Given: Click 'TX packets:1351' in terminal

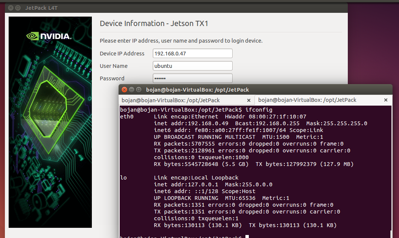Looking at the screenshot, I should [179, 212].
